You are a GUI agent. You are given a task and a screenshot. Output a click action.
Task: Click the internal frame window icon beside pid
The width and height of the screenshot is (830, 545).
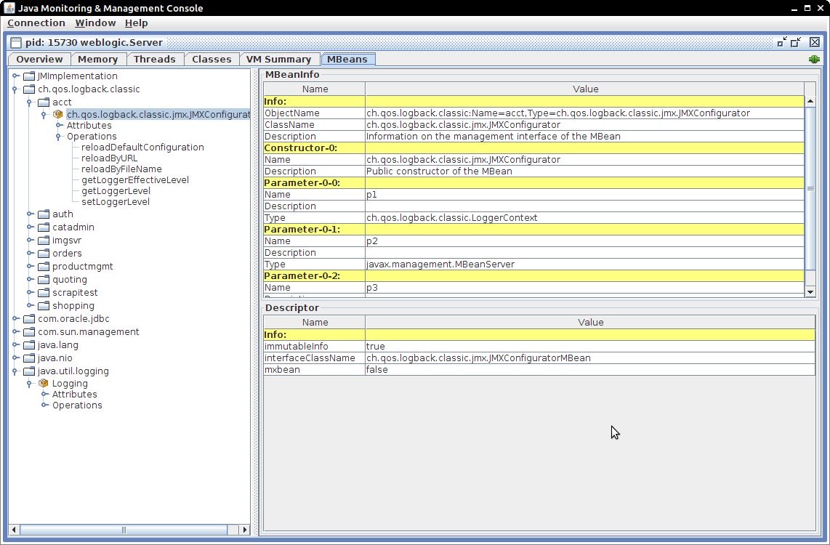[16, 43]
